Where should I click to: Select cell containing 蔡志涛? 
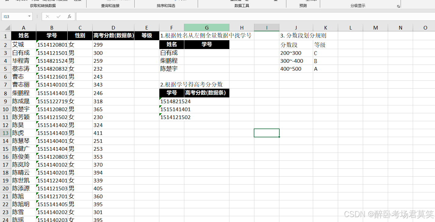pos(24,69)
